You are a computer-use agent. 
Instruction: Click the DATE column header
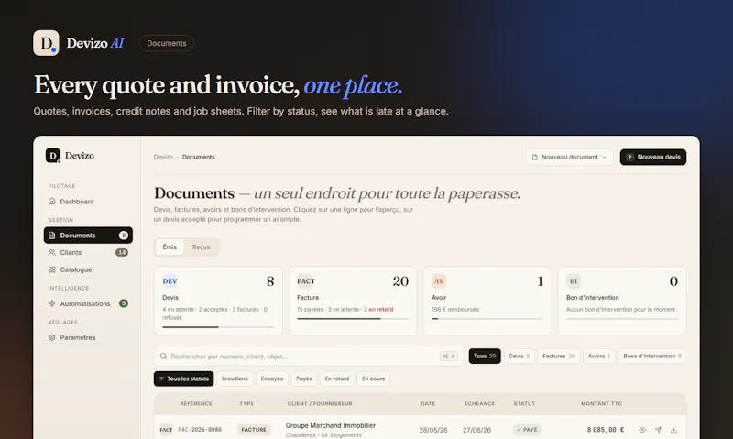[x=428, y=403]
